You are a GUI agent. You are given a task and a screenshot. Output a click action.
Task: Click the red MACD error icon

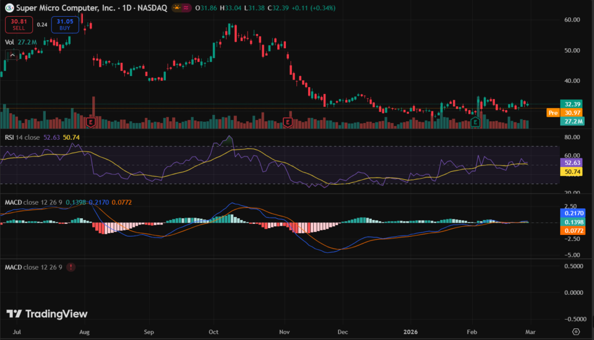[71, 267]
